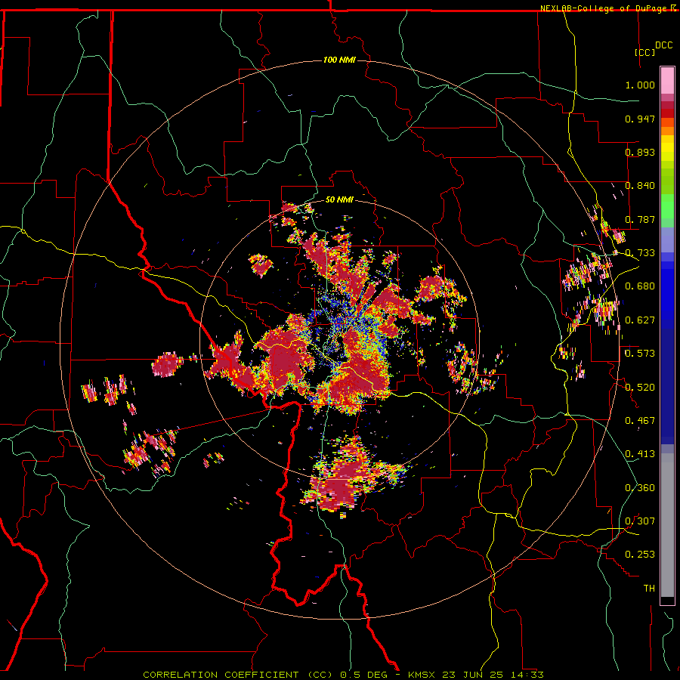Click the green segment of color bar

point(667,194)
